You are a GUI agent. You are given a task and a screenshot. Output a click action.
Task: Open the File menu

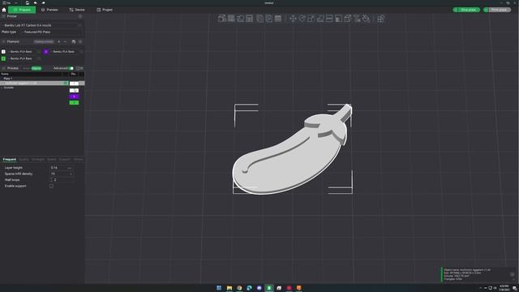coord(7,2)
